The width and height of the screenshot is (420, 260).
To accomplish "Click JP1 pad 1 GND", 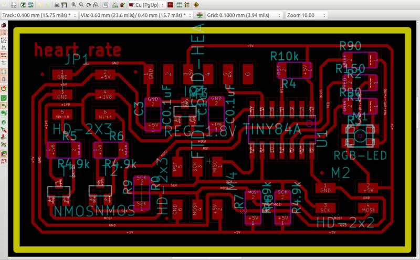I will pos(62,75).
